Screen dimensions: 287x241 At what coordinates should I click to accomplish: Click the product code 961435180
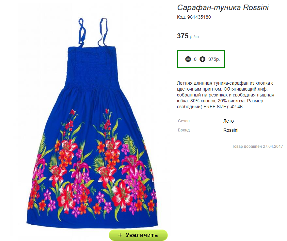pos(199,17)
